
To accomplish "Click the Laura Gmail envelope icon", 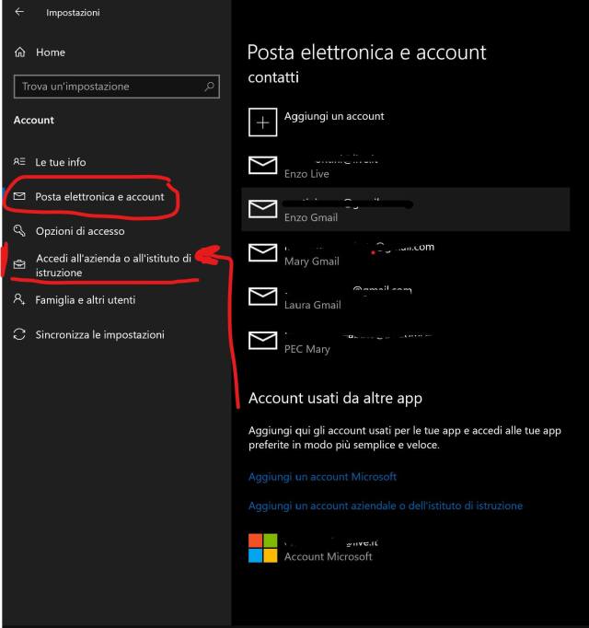I will tap(263, 297).
